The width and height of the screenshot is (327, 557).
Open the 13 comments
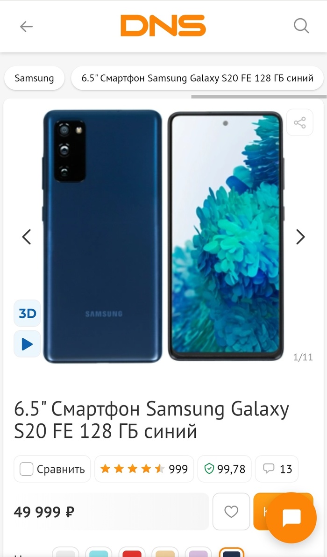[277, 469]
